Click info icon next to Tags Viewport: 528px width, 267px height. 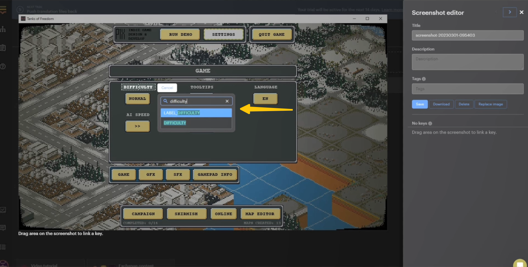(424, 79)
